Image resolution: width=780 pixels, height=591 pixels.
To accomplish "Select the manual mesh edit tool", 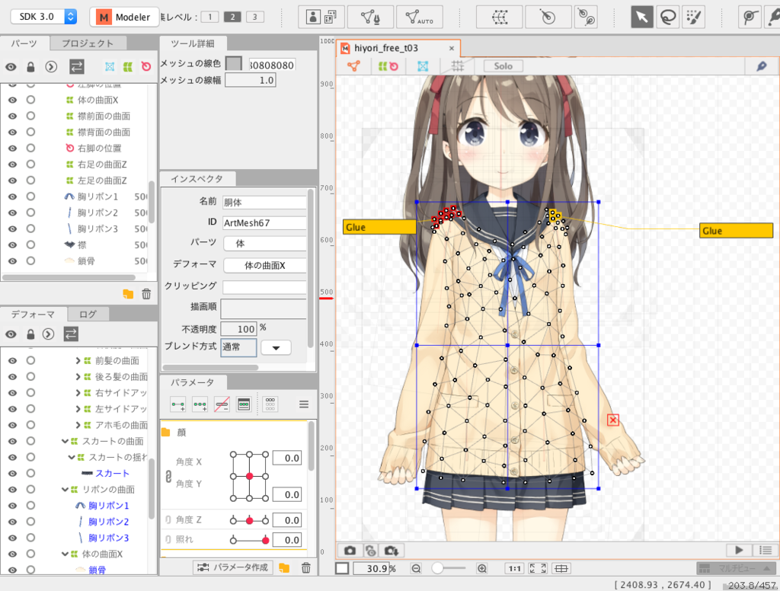I will point(371,17).
